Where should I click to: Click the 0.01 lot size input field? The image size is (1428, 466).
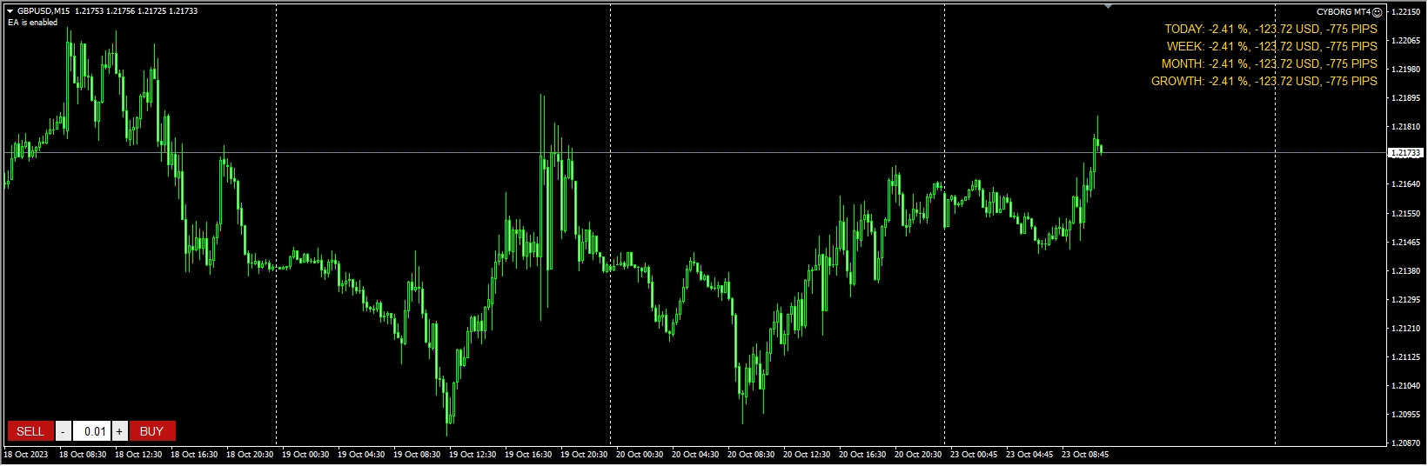point(92,431)
